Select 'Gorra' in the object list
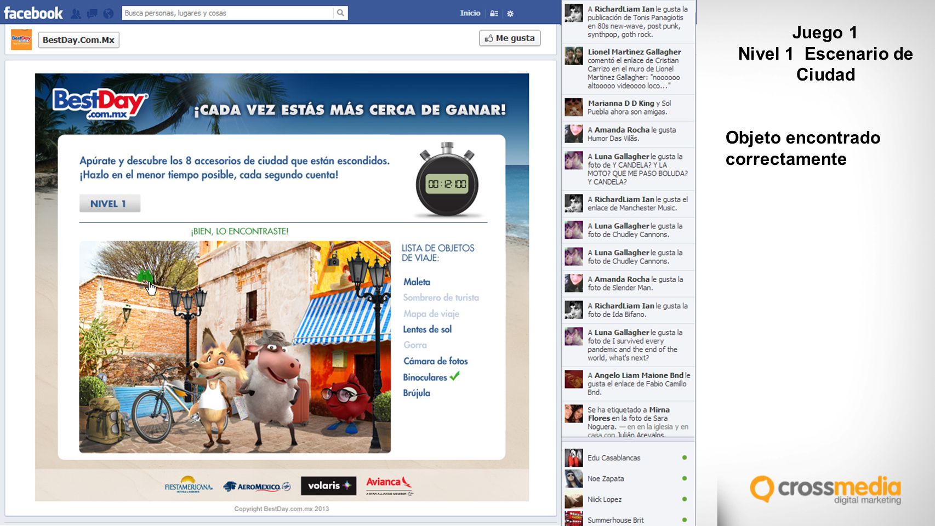Viewport: 935px width, 526px height. click(415, 345)
